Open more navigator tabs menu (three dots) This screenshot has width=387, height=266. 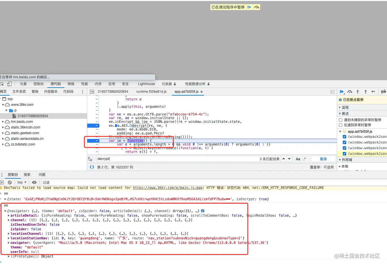click(x=82, y=92)
